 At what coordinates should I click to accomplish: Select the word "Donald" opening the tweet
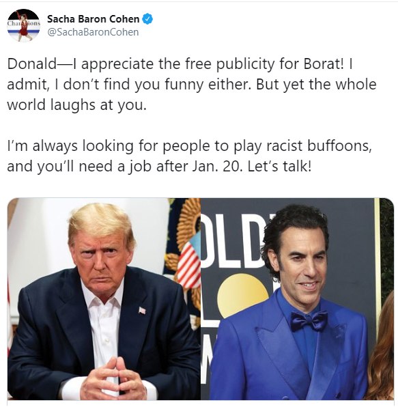point(32,64)
